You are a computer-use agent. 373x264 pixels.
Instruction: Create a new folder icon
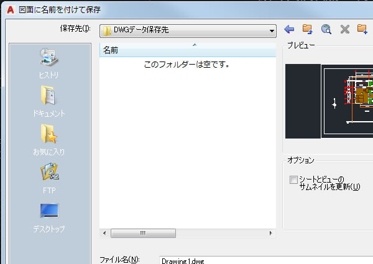click(x=362, y=29)
